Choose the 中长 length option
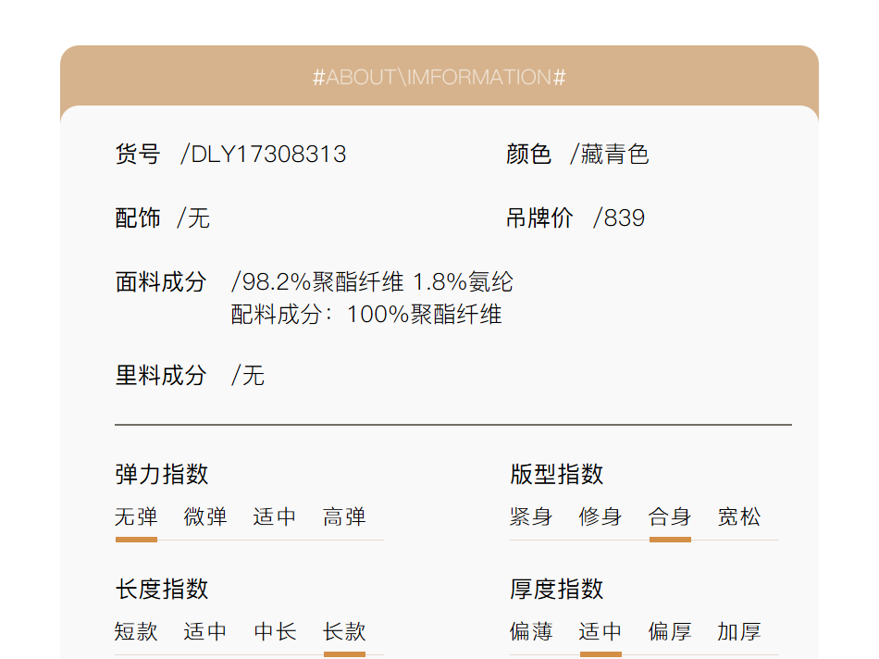The width and height of the screenshot is (879, 659). point(275,632)
